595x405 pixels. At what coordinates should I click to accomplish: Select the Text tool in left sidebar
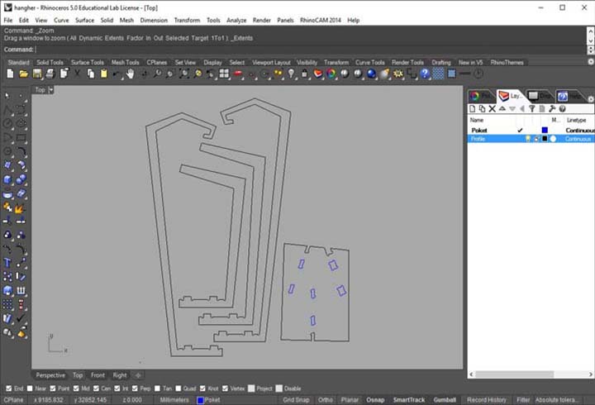pos(7,262)
